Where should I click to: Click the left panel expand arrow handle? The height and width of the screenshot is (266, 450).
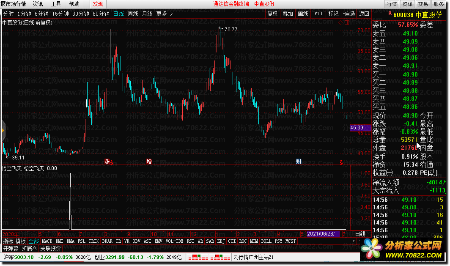(x=3, y=131)
